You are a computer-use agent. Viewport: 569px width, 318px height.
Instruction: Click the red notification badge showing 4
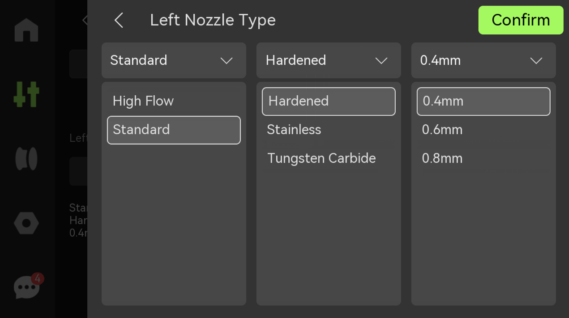pyautogui.click(x=38, y=279)
